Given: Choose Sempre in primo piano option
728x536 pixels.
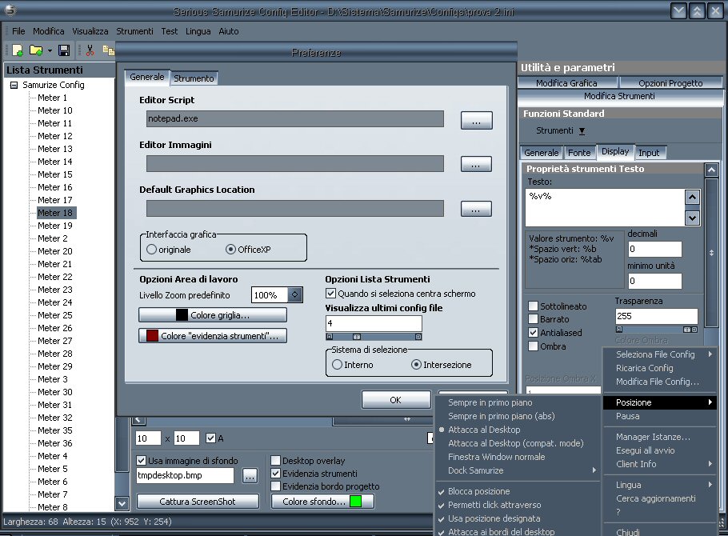Looking at the screenshot, I should click(x=490, y=402).
